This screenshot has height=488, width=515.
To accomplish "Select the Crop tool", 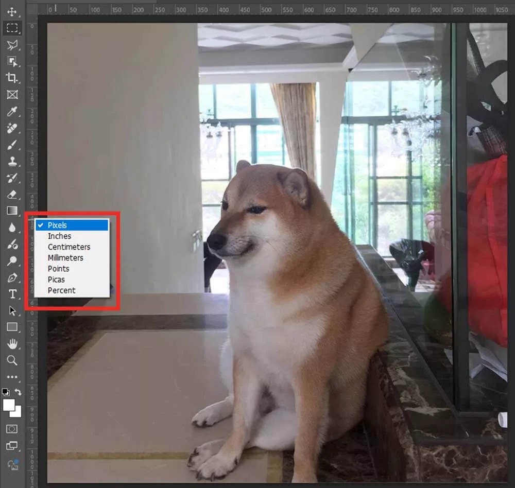I will coord(12,78).
